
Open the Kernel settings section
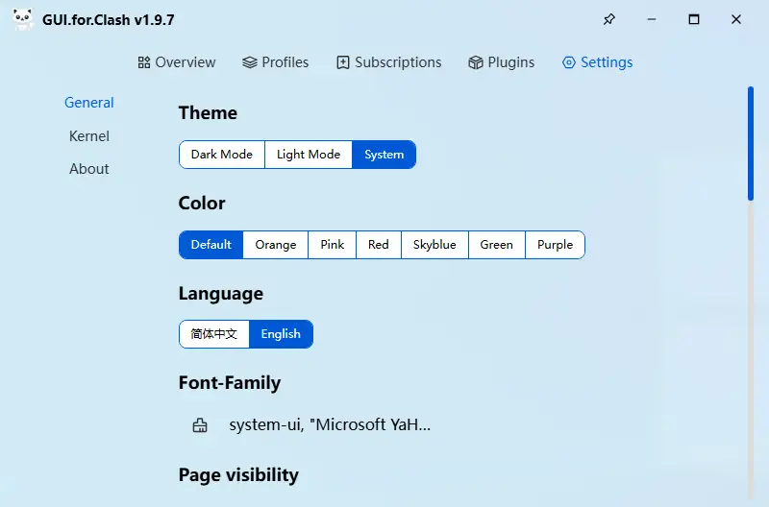(x=89, y=136)
